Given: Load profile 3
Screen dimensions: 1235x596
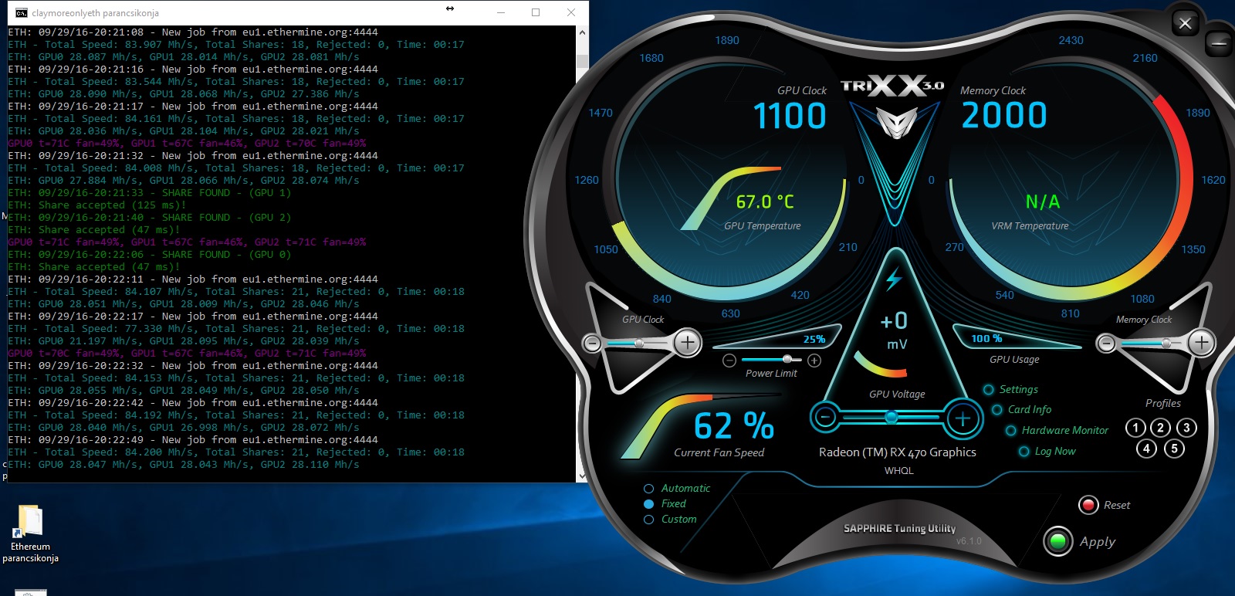Looking at the screenshot, I should [x=1186, y=428].
